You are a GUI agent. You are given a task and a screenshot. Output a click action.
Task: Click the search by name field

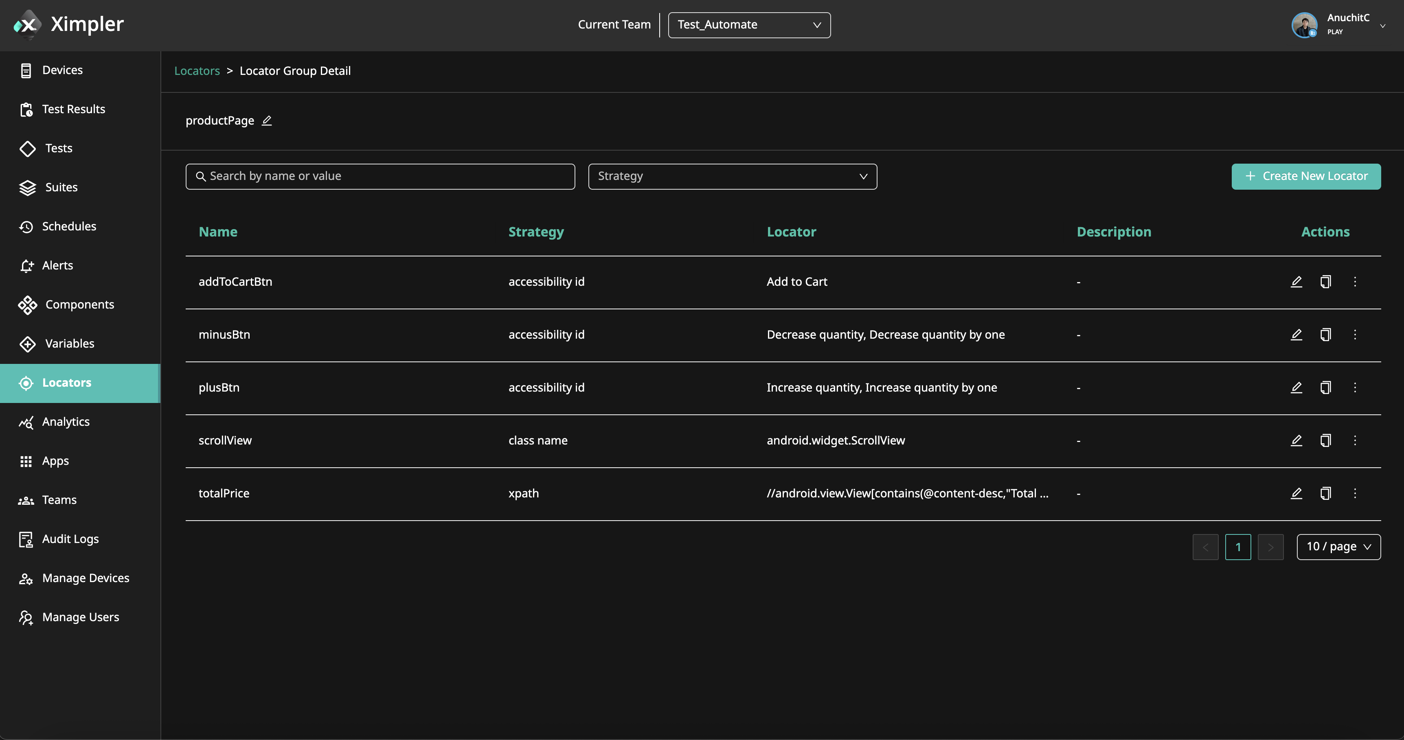coord(380,176)
